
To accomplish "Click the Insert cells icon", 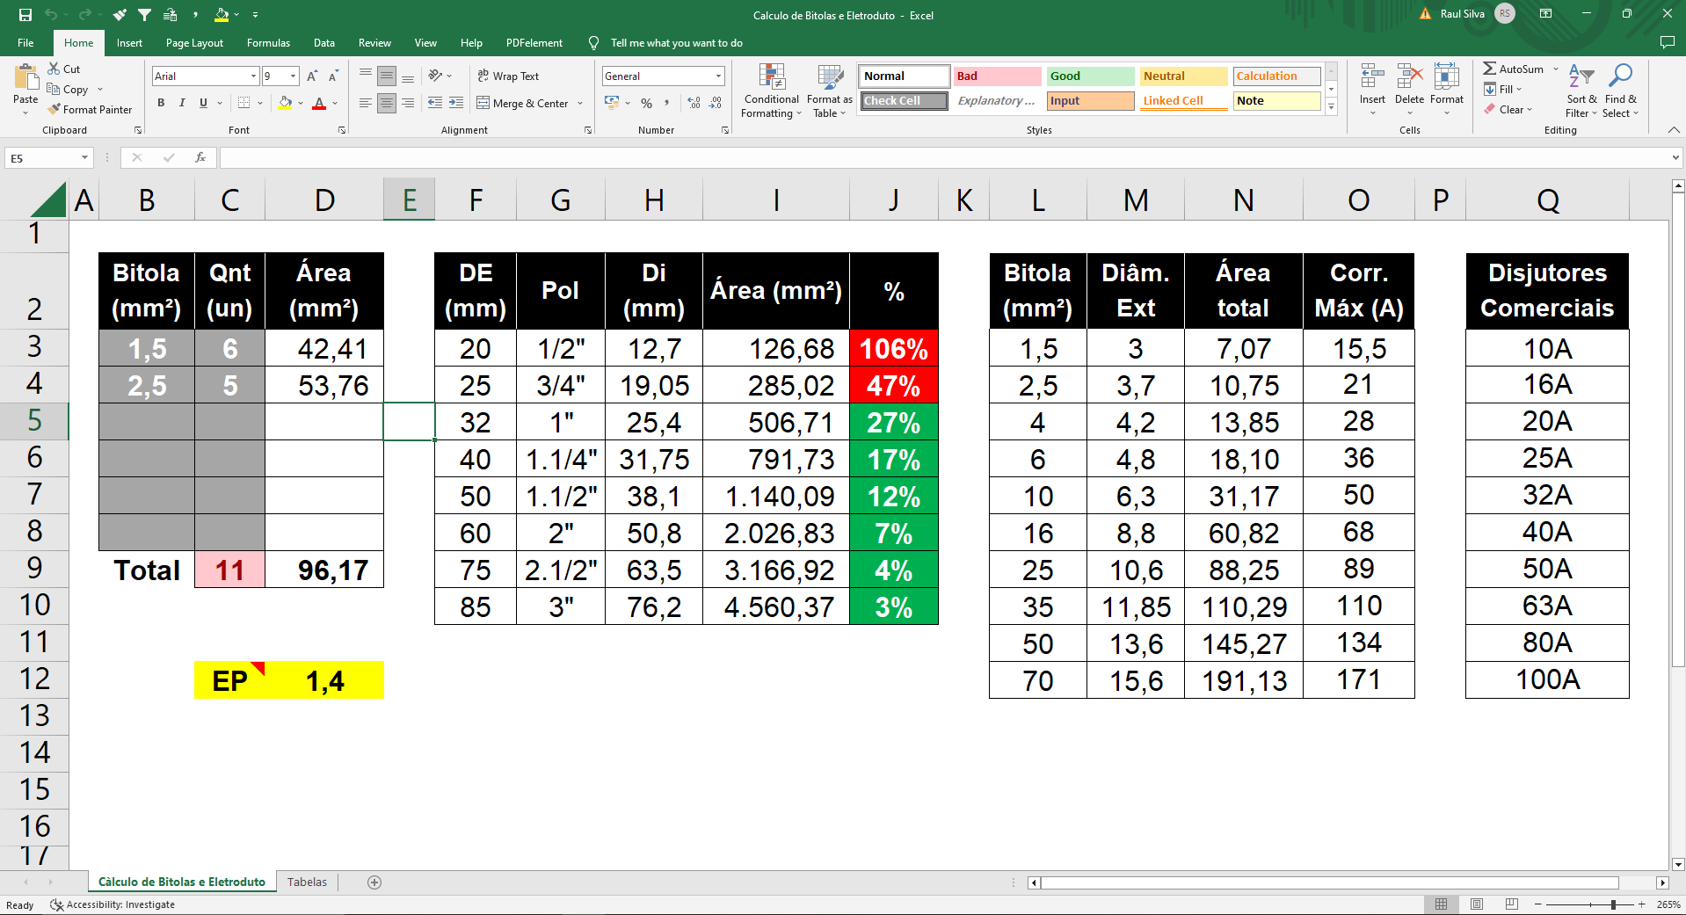I will click(1371, 77).
